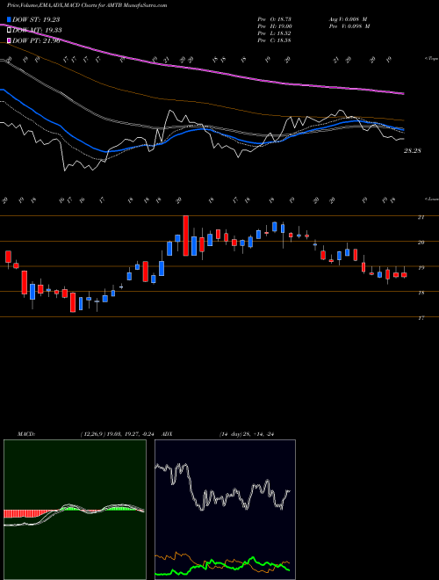
Task: Open the ADX indicator chart thumbnail
Action: 225,510
